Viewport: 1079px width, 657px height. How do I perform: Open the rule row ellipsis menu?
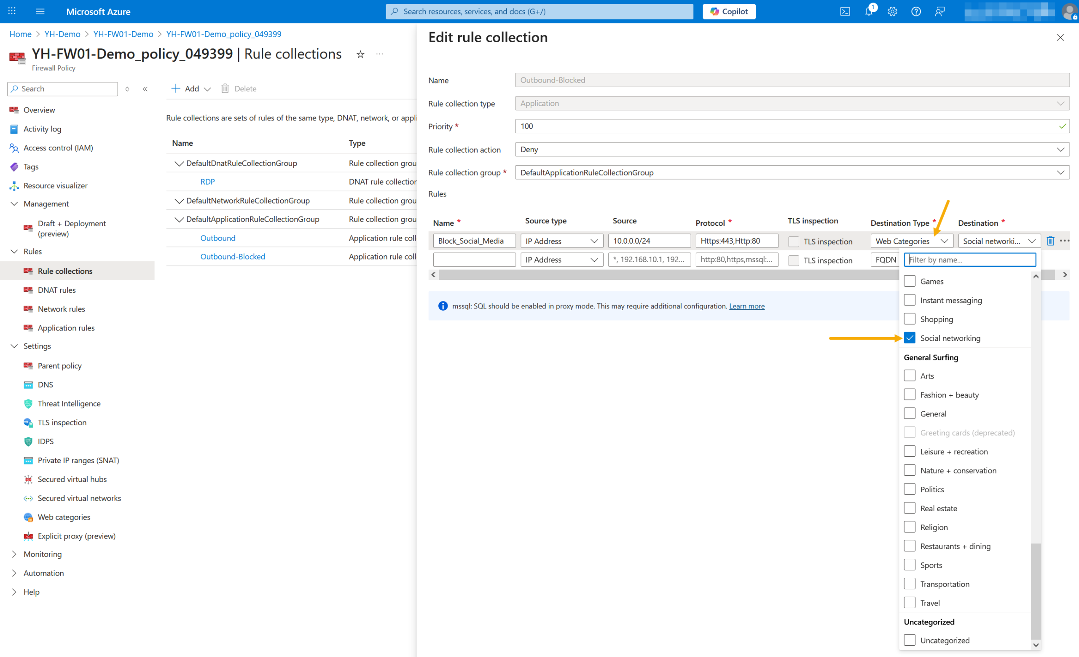pyautogui.click(x=1065, y=241)
